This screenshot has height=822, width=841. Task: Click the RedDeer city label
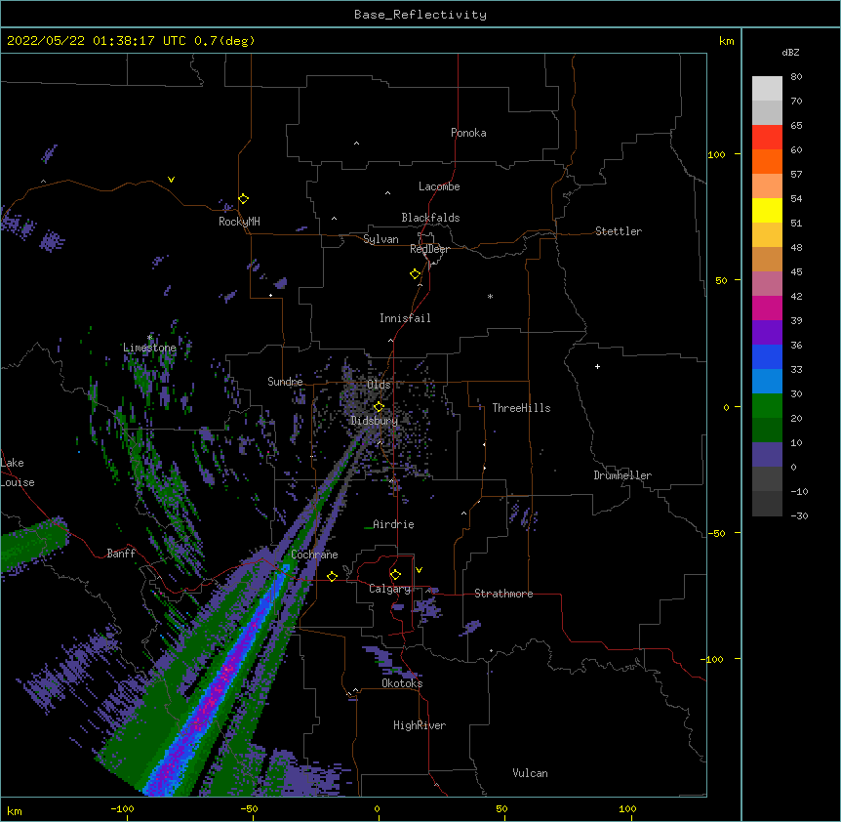click(x=429, y=249)
